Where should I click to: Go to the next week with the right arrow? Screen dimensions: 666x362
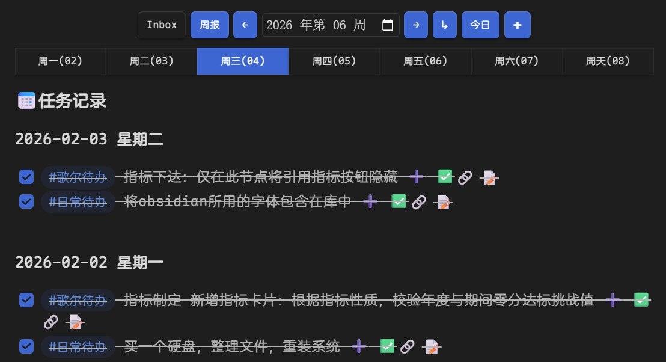tap(416, 25)
